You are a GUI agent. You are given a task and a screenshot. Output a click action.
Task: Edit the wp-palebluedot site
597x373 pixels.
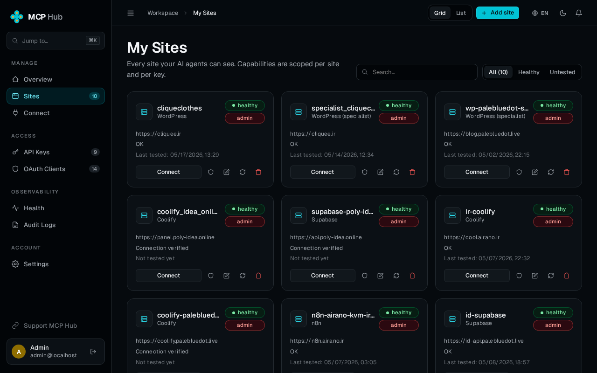tap(535, 172)
